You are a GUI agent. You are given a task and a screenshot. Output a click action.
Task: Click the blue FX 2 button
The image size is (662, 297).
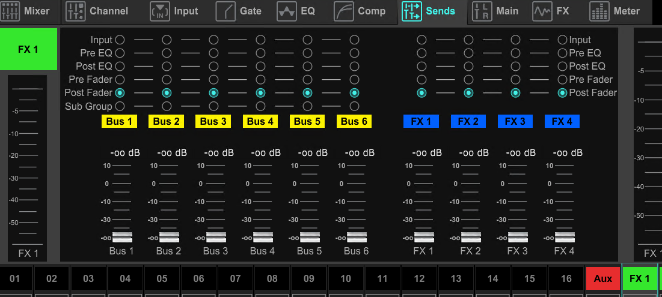pos(468,121)
